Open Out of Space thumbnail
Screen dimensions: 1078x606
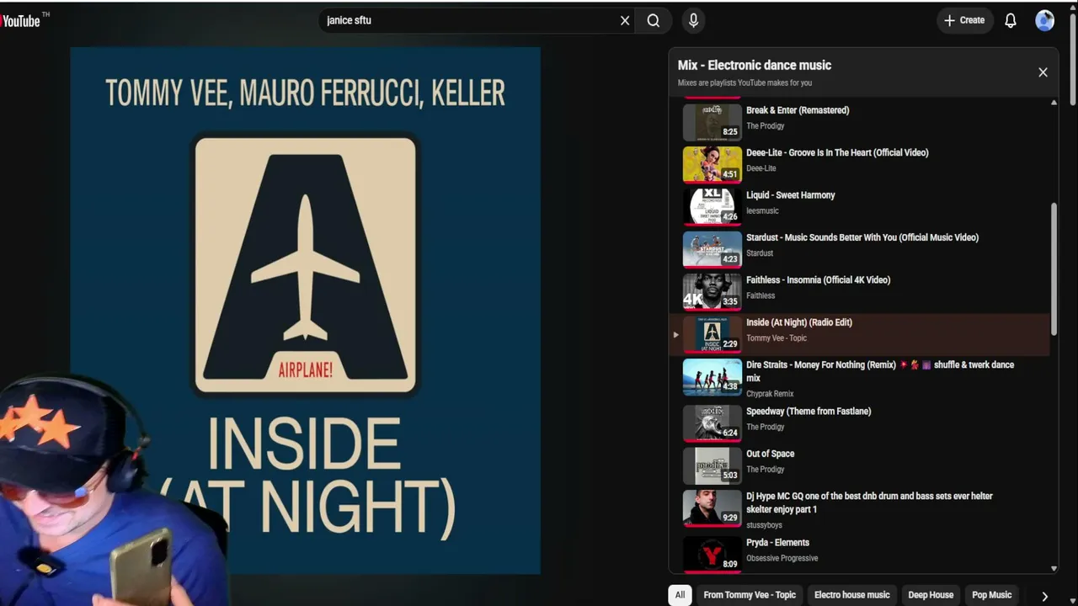click(x=712, y=465)
